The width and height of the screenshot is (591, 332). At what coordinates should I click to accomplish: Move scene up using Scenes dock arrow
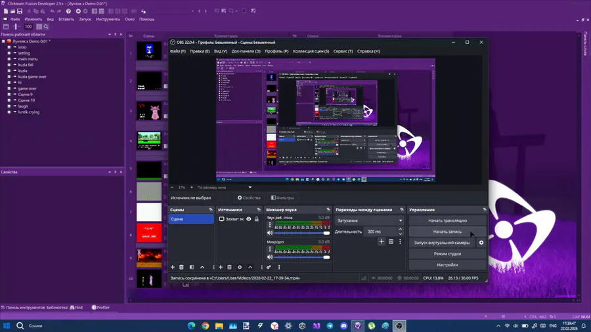point(202,267)
